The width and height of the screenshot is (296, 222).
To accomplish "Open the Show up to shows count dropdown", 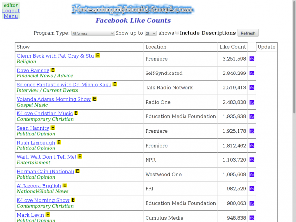I will pyautogui.click(x=150, y=33).
